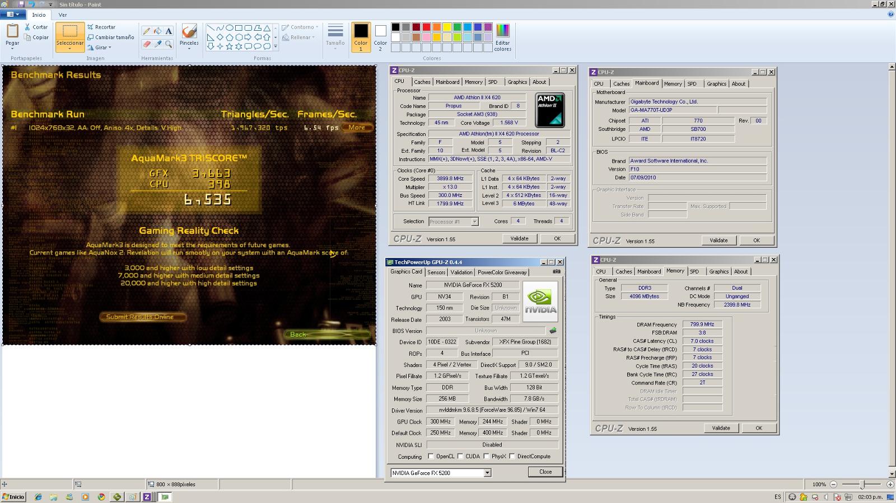
Task: Click the Back button in AquaMark results
Action: click(x=328, y=335)
